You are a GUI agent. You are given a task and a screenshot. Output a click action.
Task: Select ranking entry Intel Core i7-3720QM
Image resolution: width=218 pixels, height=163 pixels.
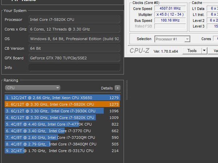click(x=62, y=138)
